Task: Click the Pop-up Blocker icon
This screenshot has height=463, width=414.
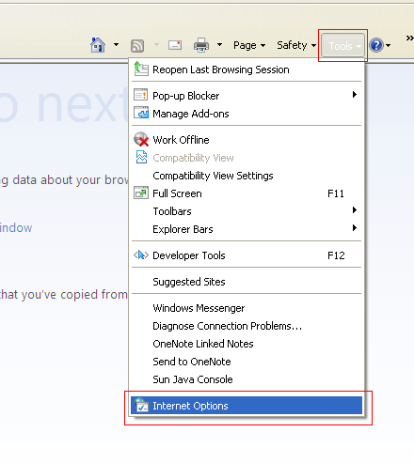Action: click(141, 95)
